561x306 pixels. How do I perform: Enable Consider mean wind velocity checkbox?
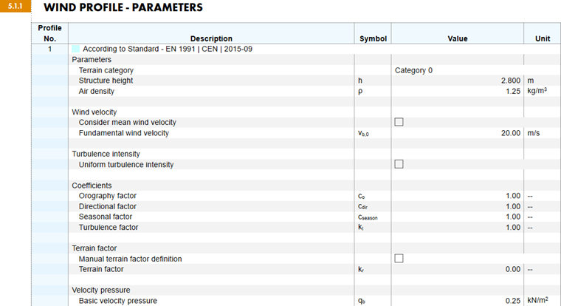pyautogui.click(x=399, y=122)
